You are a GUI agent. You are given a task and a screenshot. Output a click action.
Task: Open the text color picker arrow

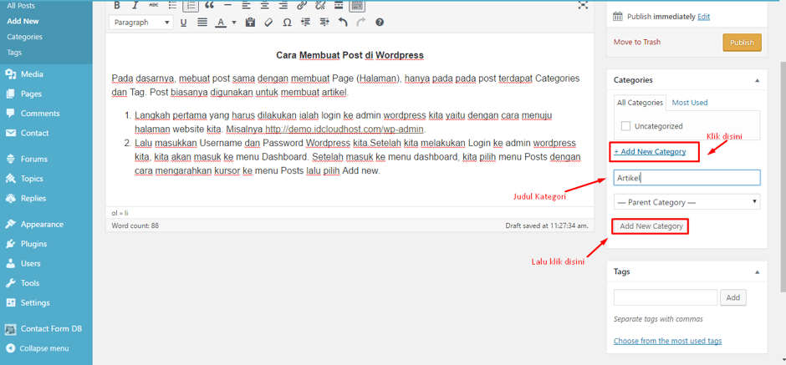pyautogui.click(x=233, y=23)
